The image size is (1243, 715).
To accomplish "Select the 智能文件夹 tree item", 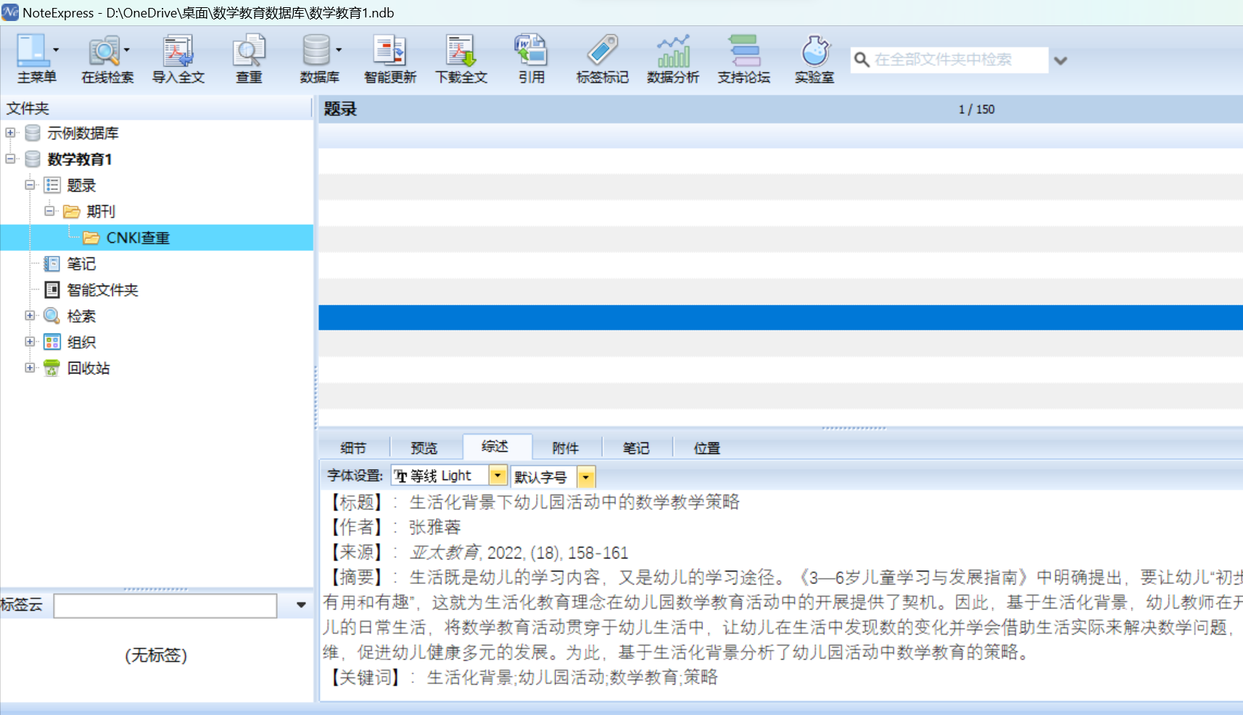I will tap(102, 289).
